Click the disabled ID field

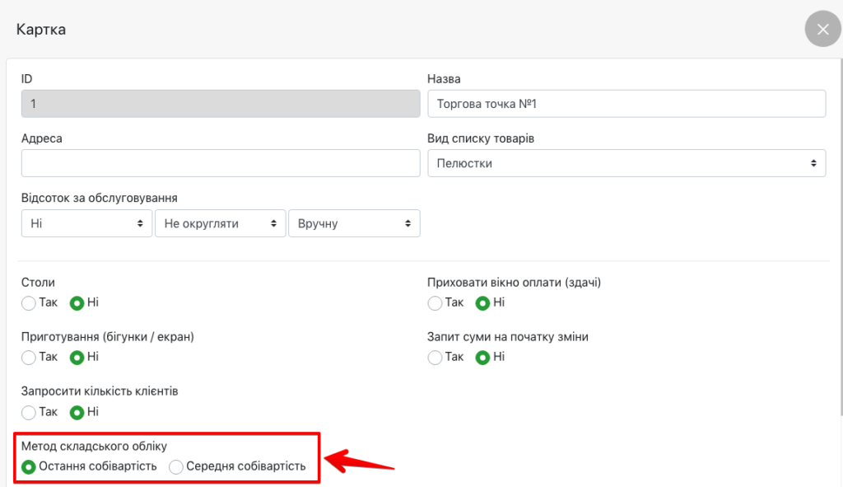click(x=221, y=105)
